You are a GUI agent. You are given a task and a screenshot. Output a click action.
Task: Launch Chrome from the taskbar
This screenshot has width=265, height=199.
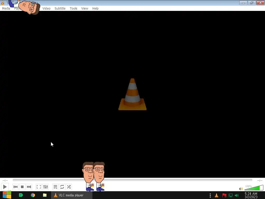coord(33,195)
